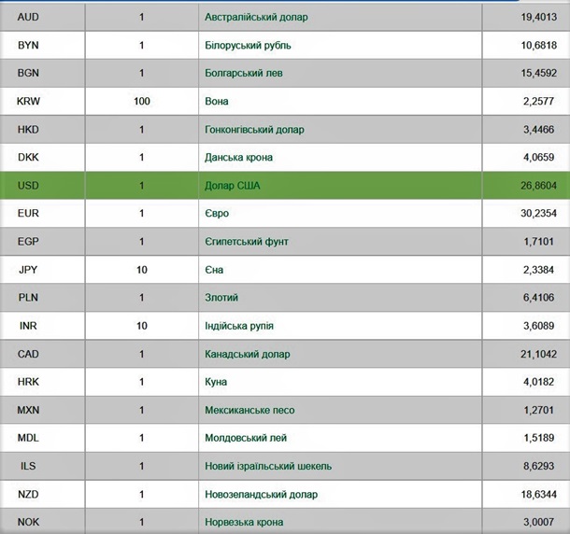Click the Євро currency link

(x=217, y=214)
